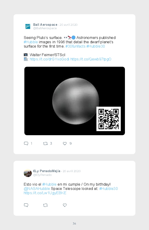
Task: Click the QR code on the Pluto image
Action: tap(109, 119)
